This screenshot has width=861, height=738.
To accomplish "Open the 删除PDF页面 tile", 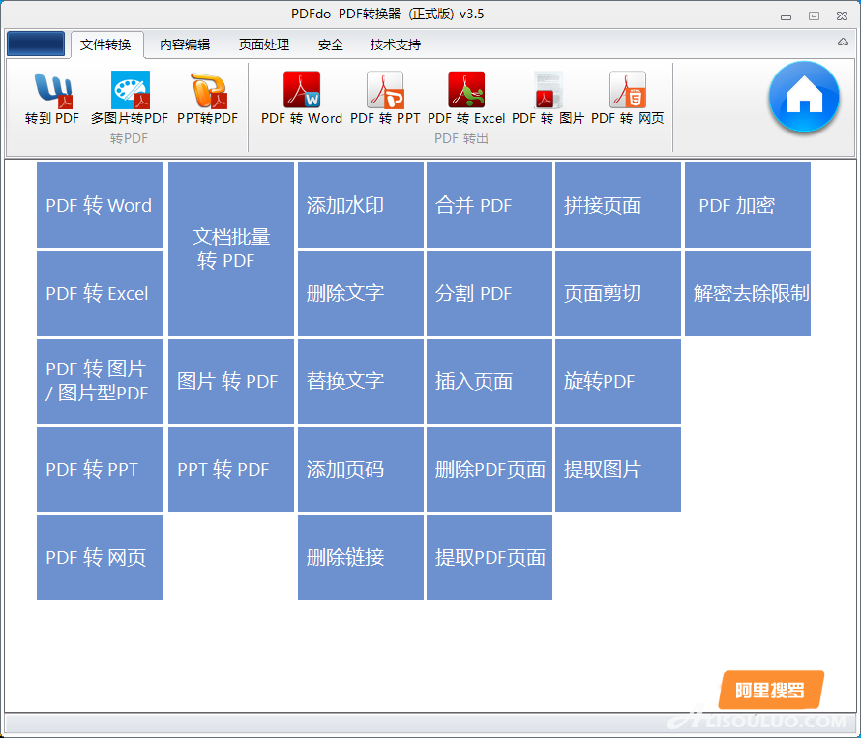I will (x=490, y=469).
